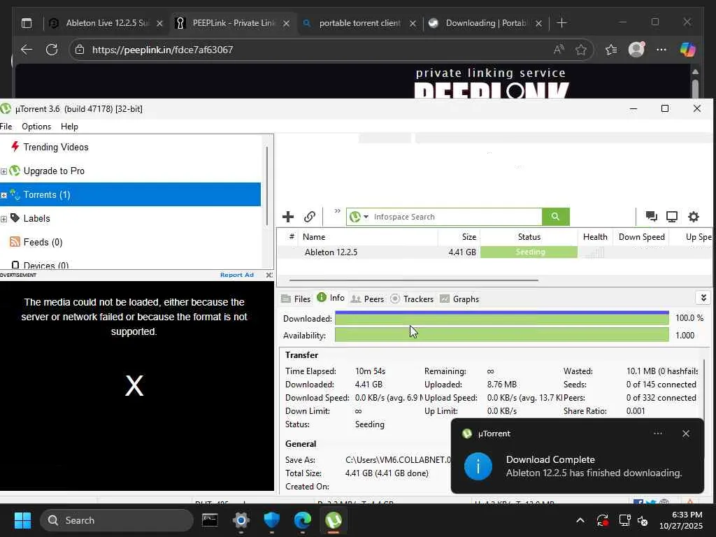Switch to the Peers tab
Screen dimensions: 716x537
click(367, 299)
